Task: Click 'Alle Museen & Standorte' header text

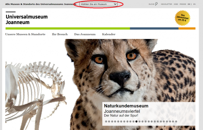Action: [41, 4]
